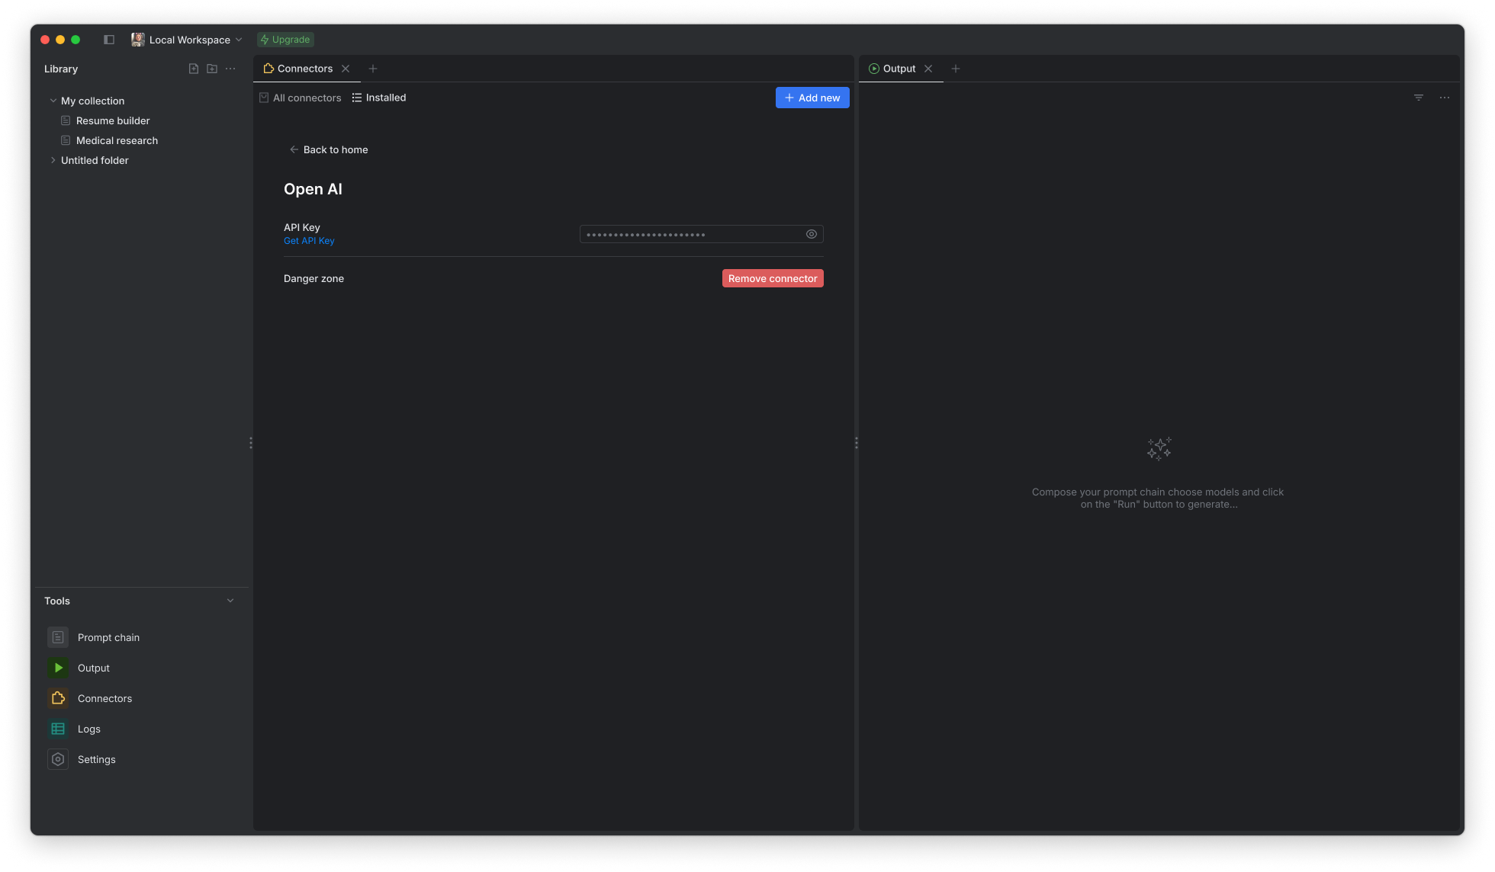Click the left panel resize handle
The height and width of the screenshot is (872, 1495).
coord(251,443)
